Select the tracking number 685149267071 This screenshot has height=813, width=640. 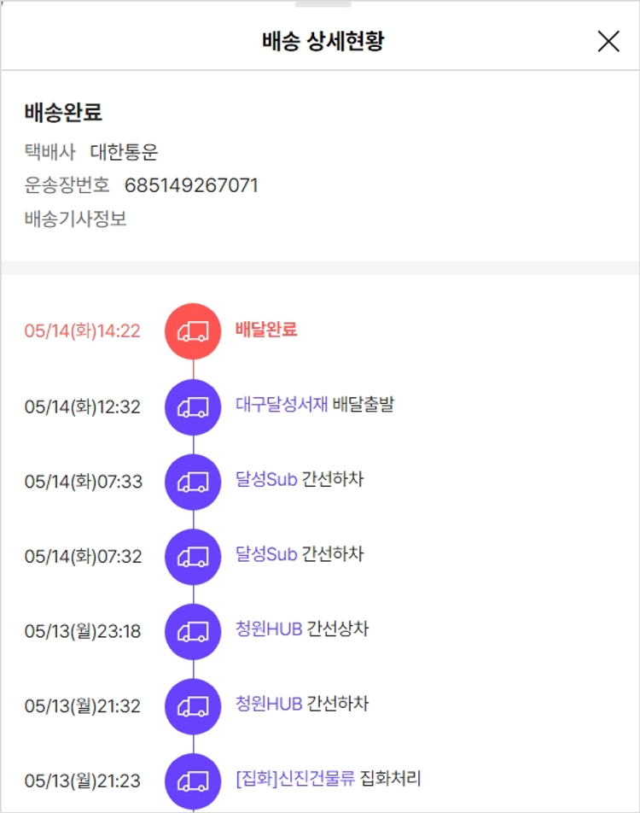(x=191, y=185)
